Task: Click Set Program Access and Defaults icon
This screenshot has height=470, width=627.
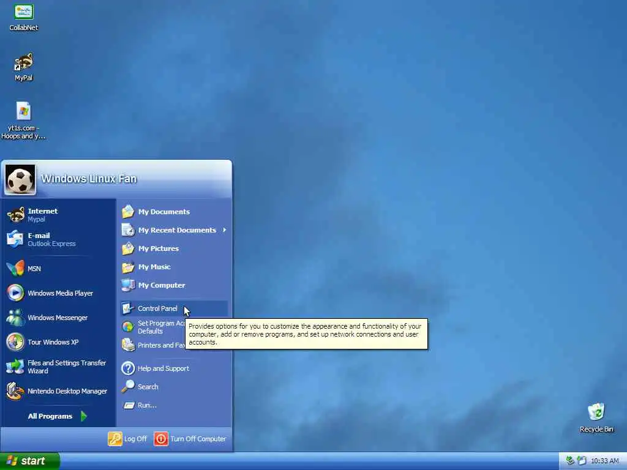Action: [x=129, y=327]
